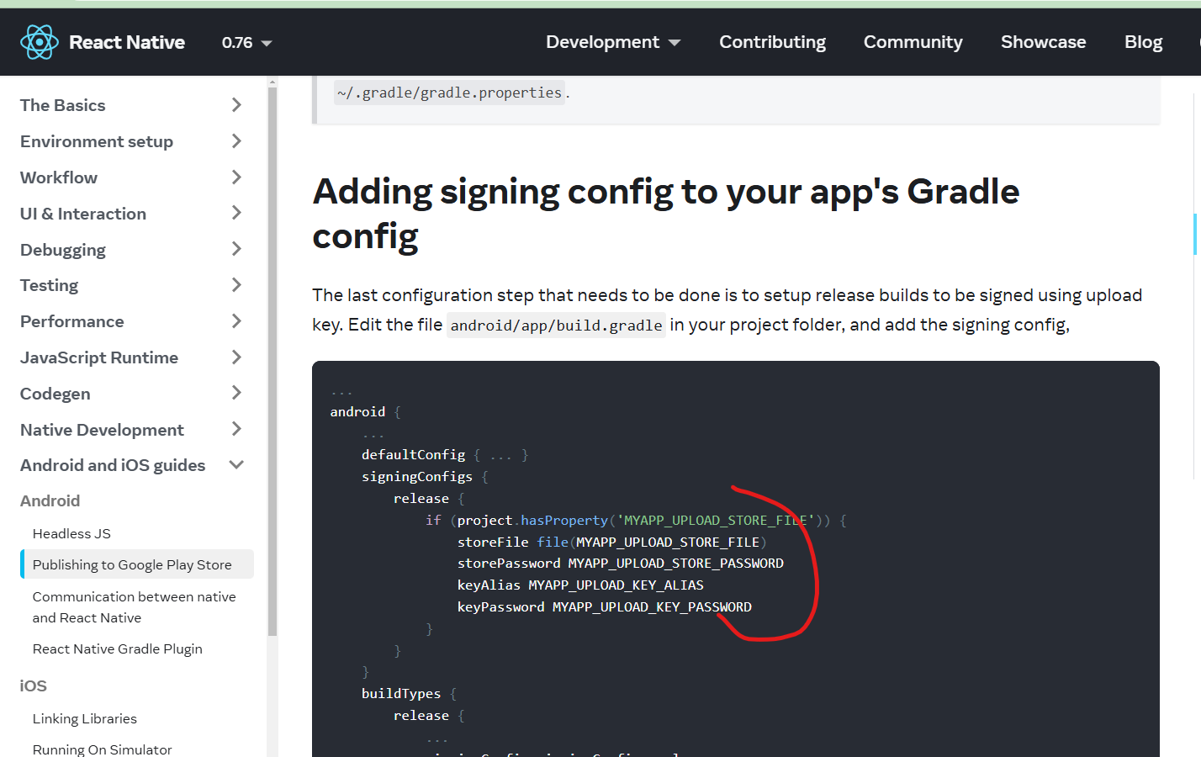Click the Adding signing config heading

click(666, 214)
